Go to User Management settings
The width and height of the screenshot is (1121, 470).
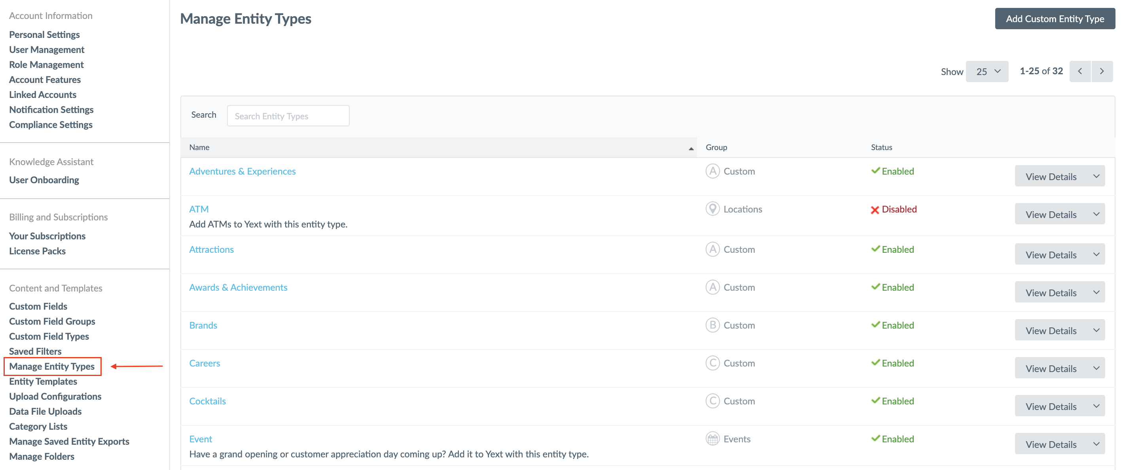point(47,49)
